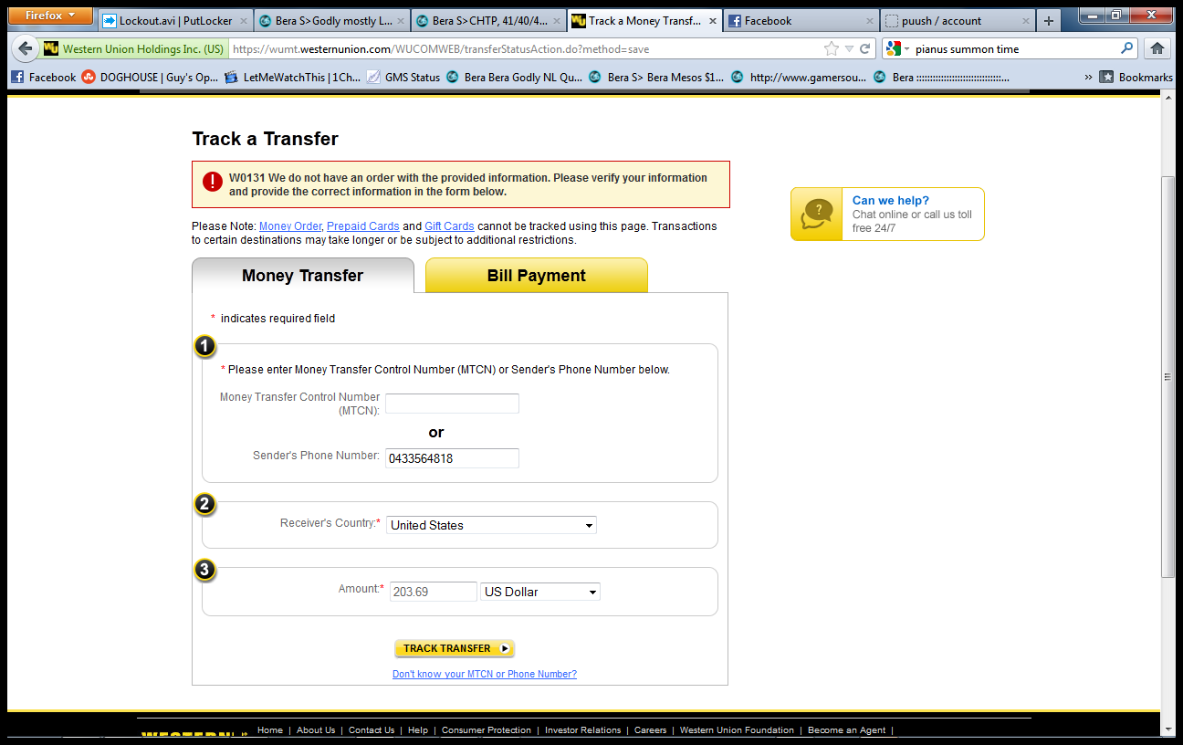
Task: Click the bookmark star icon in address bar
Action: click(x=831, y=48)
